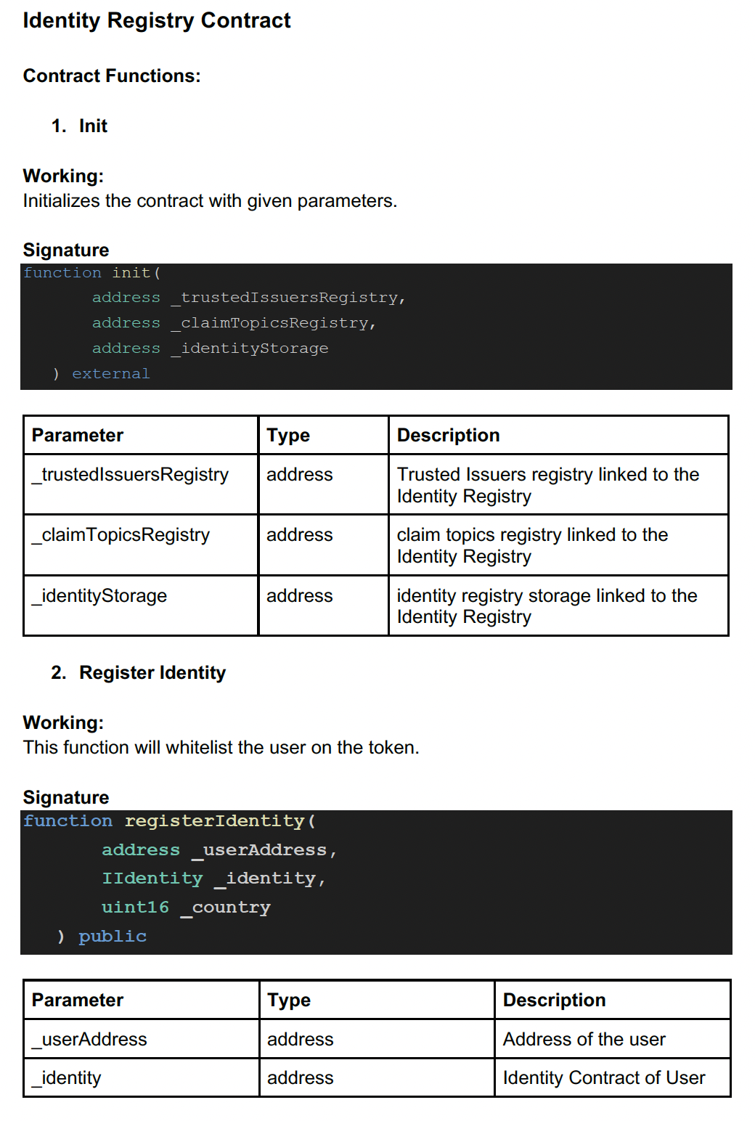Click the _trustedIssuersRegistry parameter table cell
Screen dimensions: 755x1121
[131, 475]
